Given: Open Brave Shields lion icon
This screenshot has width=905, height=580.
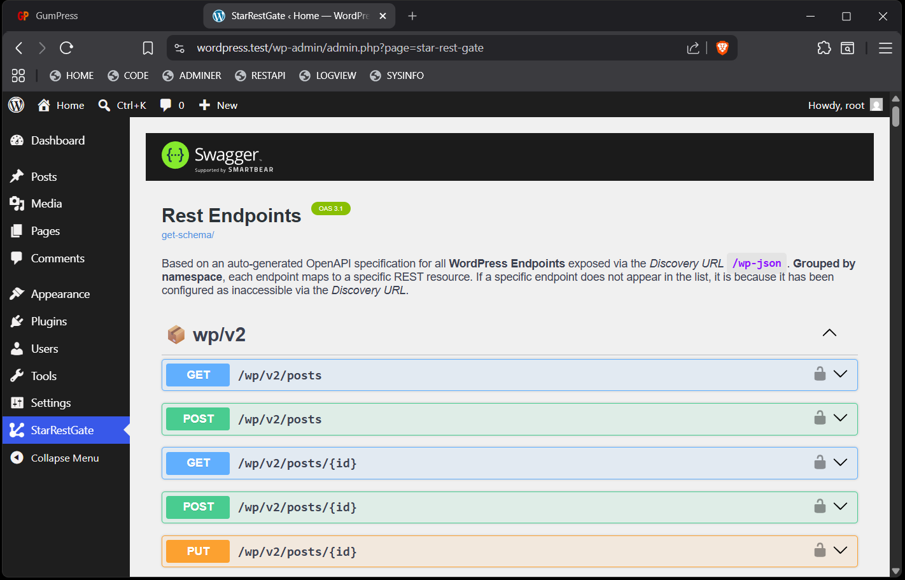Looking at the screenshot, I should coord(722,48).
